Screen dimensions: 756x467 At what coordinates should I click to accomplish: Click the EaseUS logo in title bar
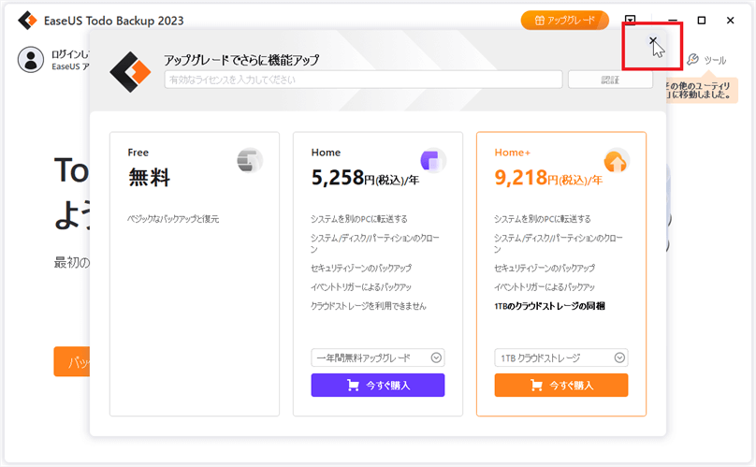[x=28, y=21]
